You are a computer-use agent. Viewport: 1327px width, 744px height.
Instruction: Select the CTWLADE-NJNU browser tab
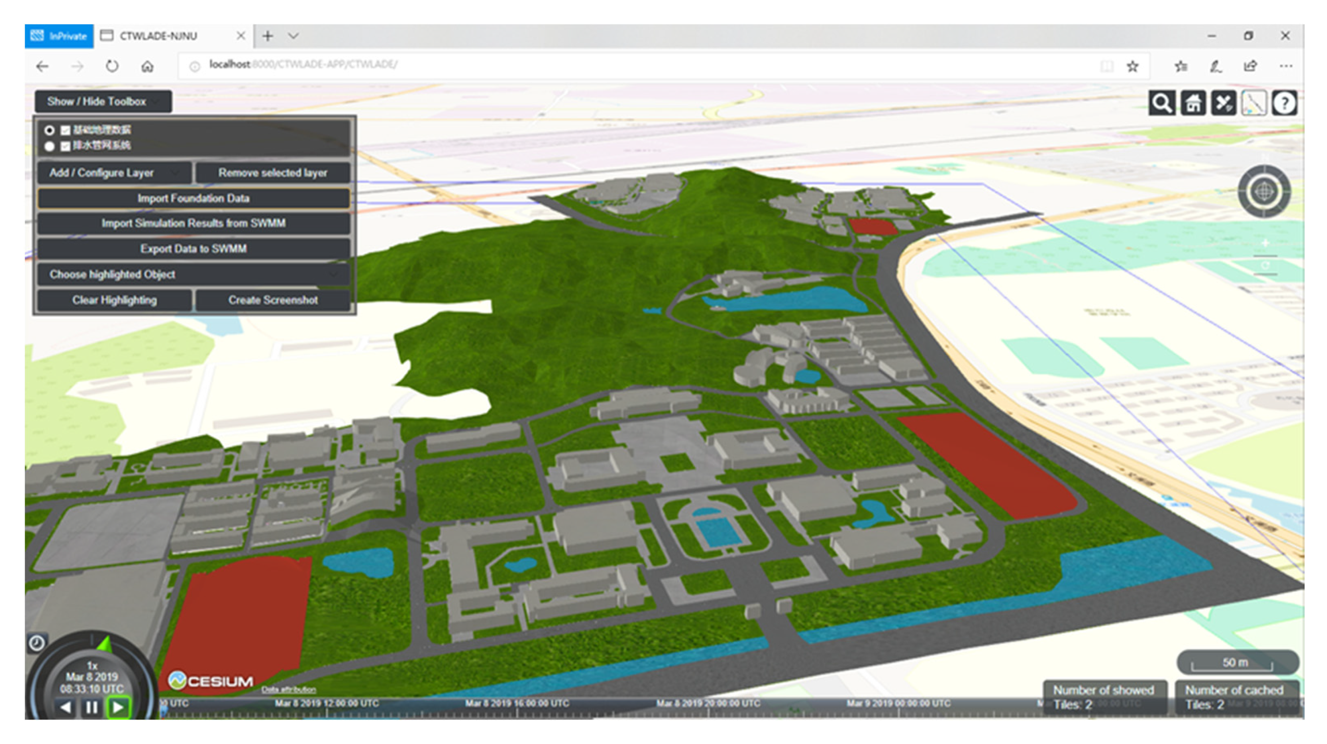(x=159, y=36)
